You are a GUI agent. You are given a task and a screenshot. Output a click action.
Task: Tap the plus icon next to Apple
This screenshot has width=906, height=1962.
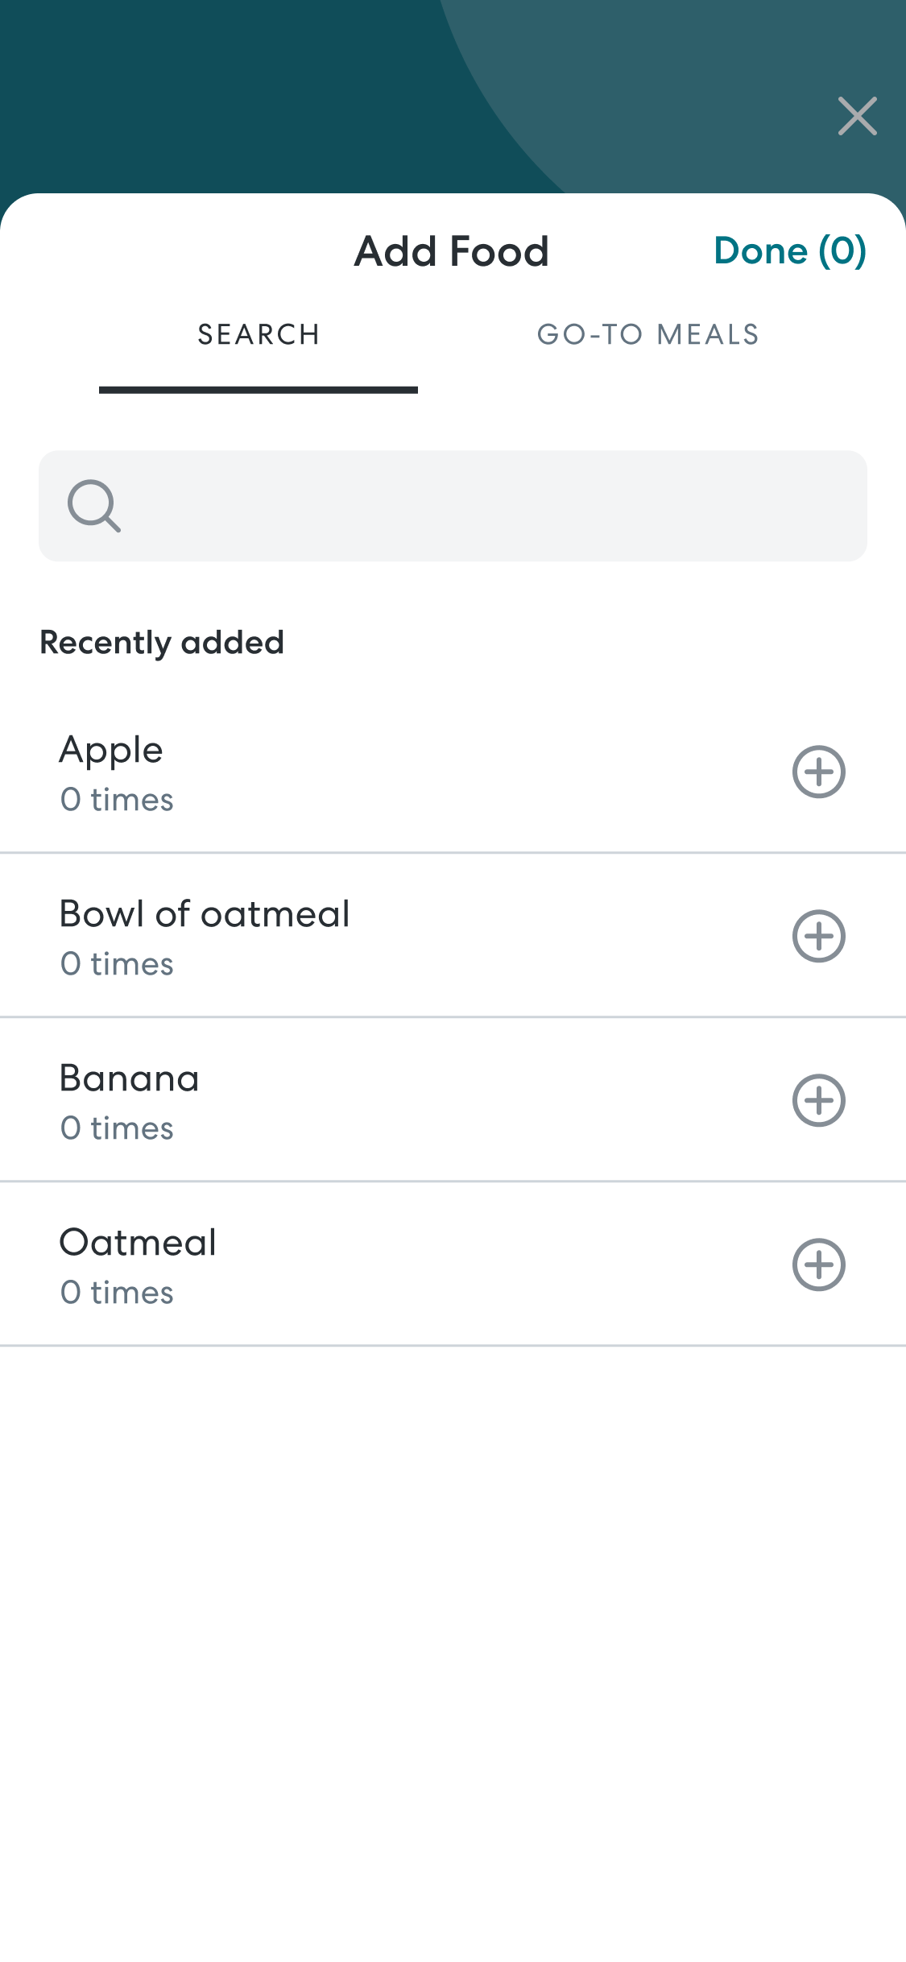point(818,772)
